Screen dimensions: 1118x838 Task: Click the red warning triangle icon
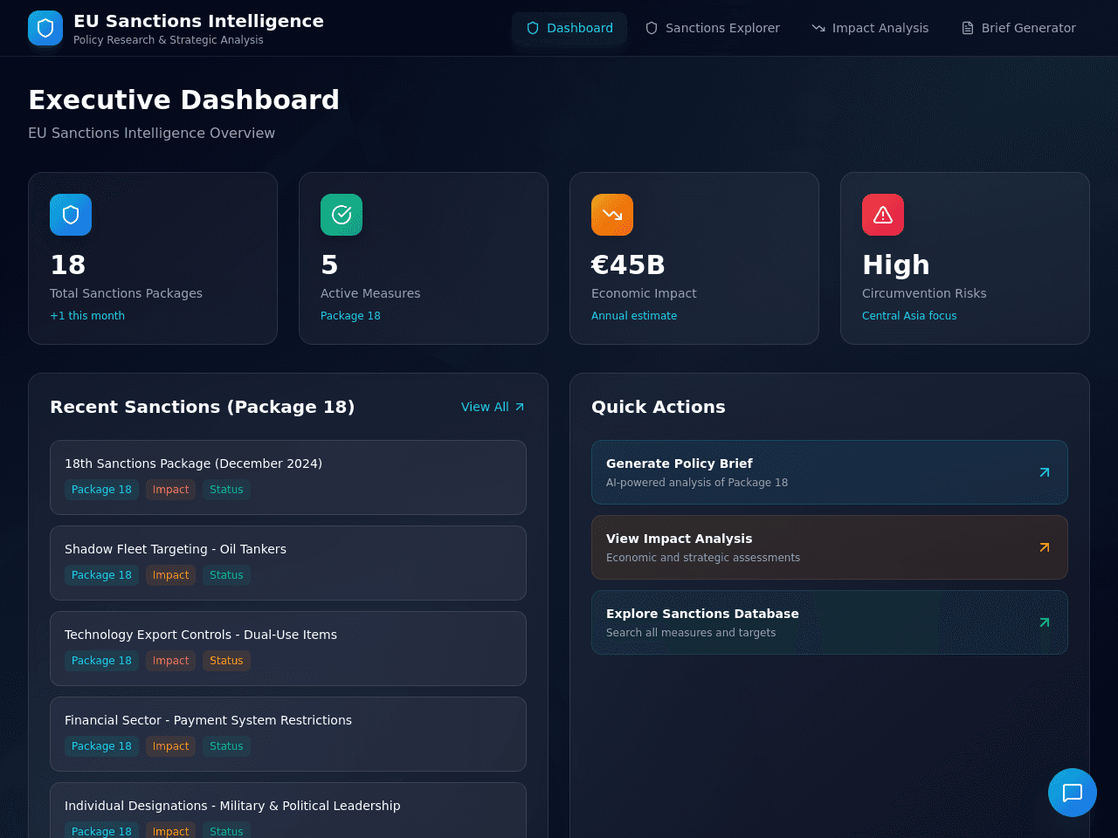click(883, 215)
